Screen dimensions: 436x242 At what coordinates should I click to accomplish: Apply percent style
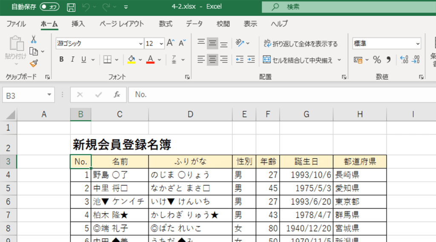point(377,60)
